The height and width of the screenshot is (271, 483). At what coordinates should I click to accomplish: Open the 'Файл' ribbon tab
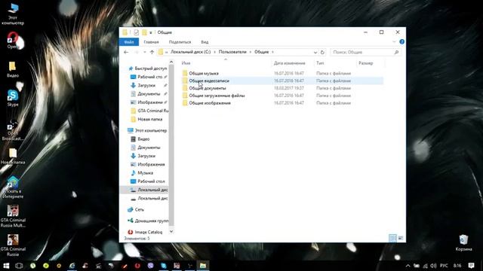coord(129,42)
